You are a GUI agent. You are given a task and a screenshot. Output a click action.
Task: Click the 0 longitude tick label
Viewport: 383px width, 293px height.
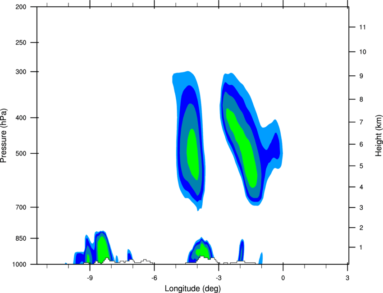tap(283, 278)
